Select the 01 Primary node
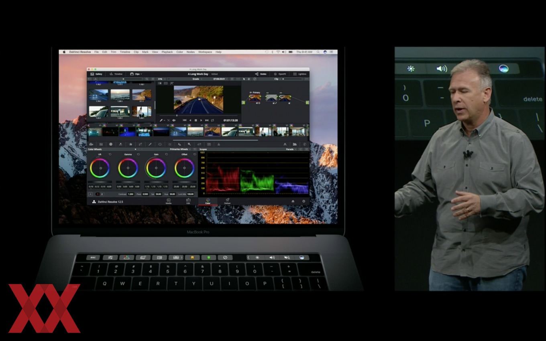546x341 pixels. (x=255, y=97)
